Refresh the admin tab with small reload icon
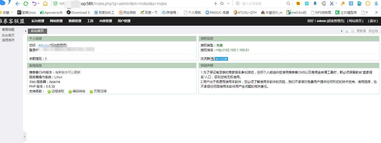The image size is (381, 143). (347, 31)
